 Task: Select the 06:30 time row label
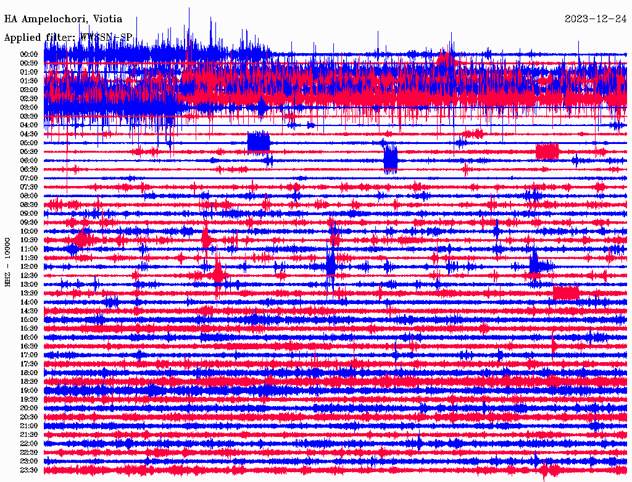click(x=29, y=169)
